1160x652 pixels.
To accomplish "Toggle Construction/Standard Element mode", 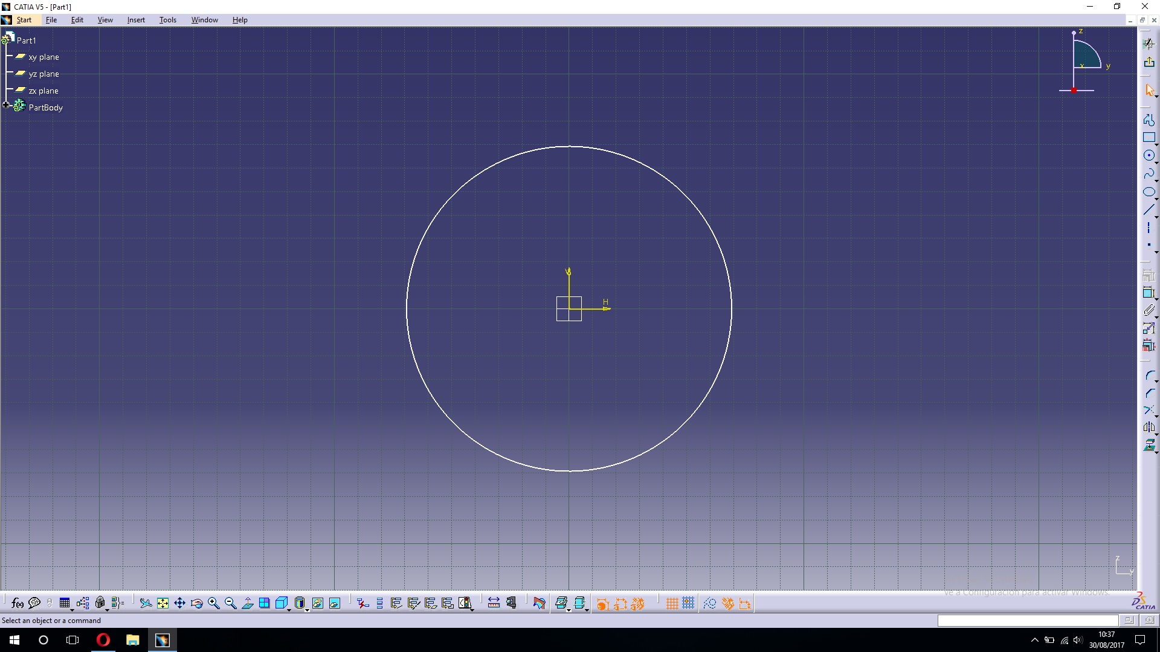I will click(x=710, y=603).
